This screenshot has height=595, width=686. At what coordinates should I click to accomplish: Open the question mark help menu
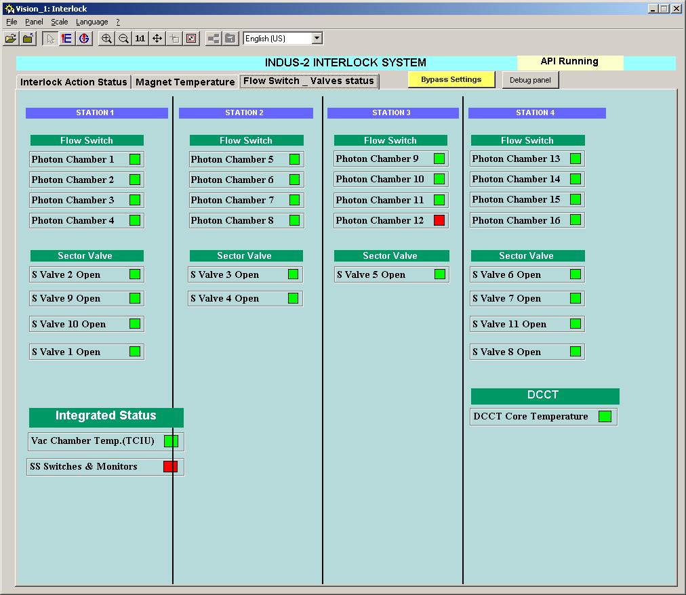coord(118,22)
